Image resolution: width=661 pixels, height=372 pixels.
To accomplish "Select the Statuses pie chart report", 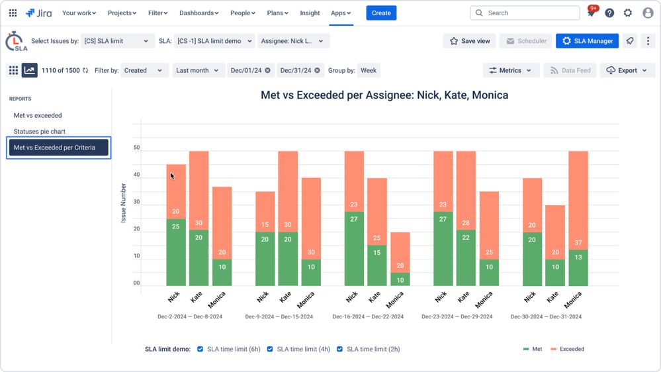I will click(x=39, y=131).
